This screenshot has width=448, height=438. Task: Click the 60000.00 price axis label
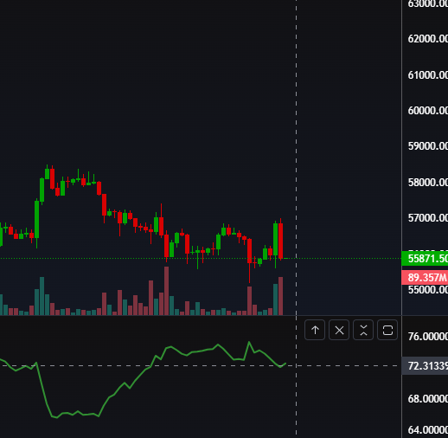tap(428, 110)
